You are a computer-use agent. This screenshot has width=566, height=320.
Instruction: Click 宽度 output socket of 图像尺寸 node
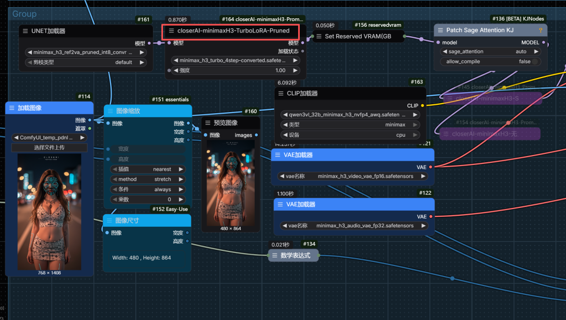[x=187, y=233]
